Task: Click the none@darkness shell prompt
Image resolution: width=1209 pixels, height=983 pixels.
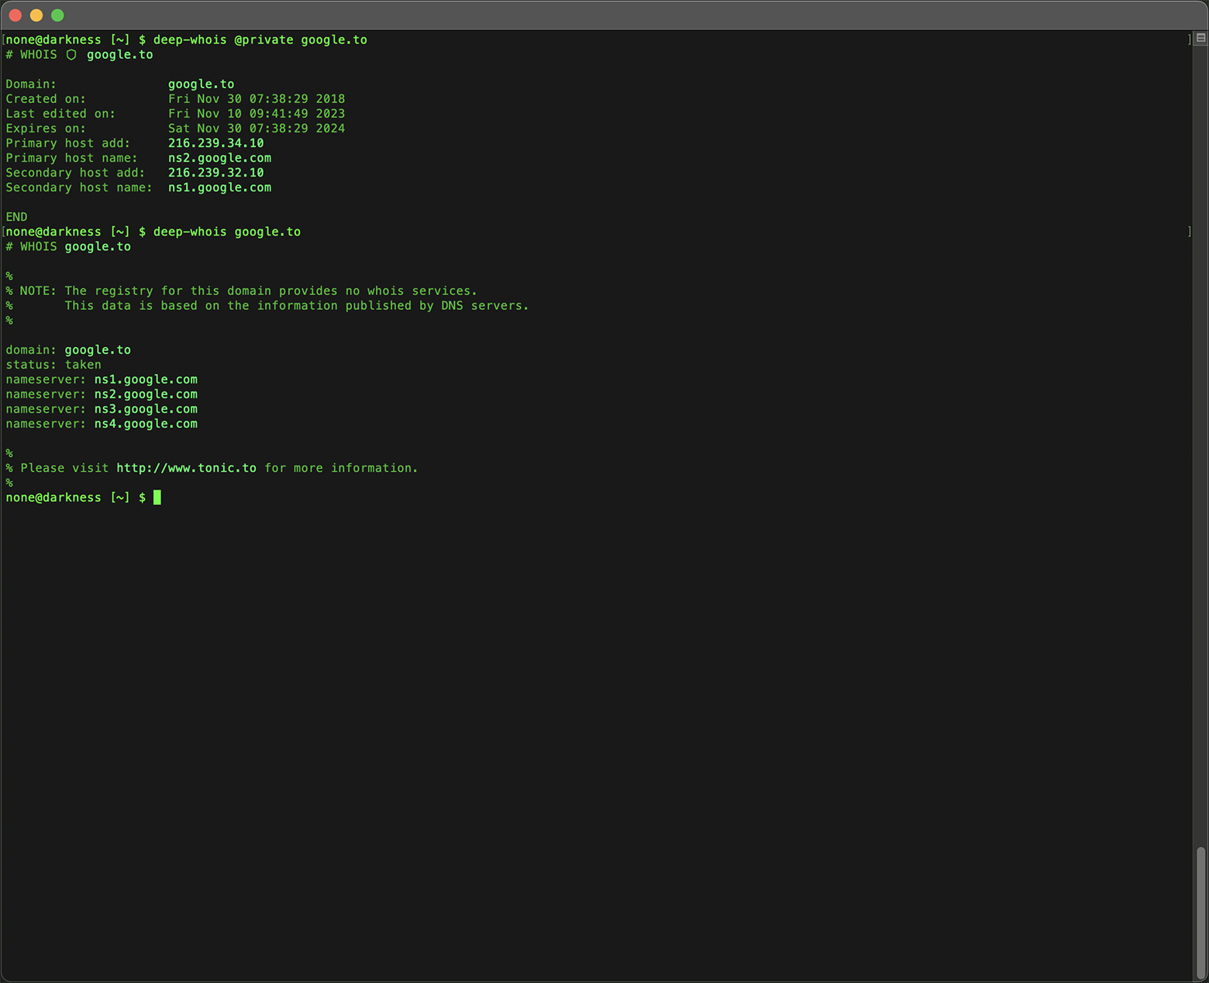Action: (x=53, y=497)
